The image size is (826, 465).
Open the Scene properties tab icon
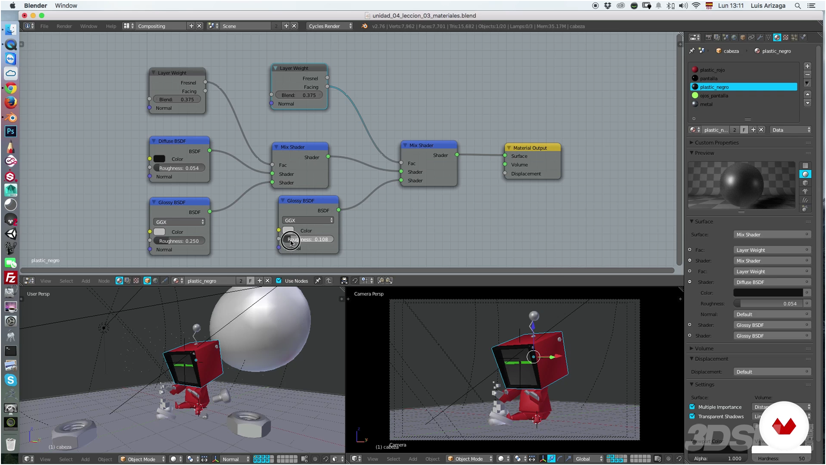726,37
